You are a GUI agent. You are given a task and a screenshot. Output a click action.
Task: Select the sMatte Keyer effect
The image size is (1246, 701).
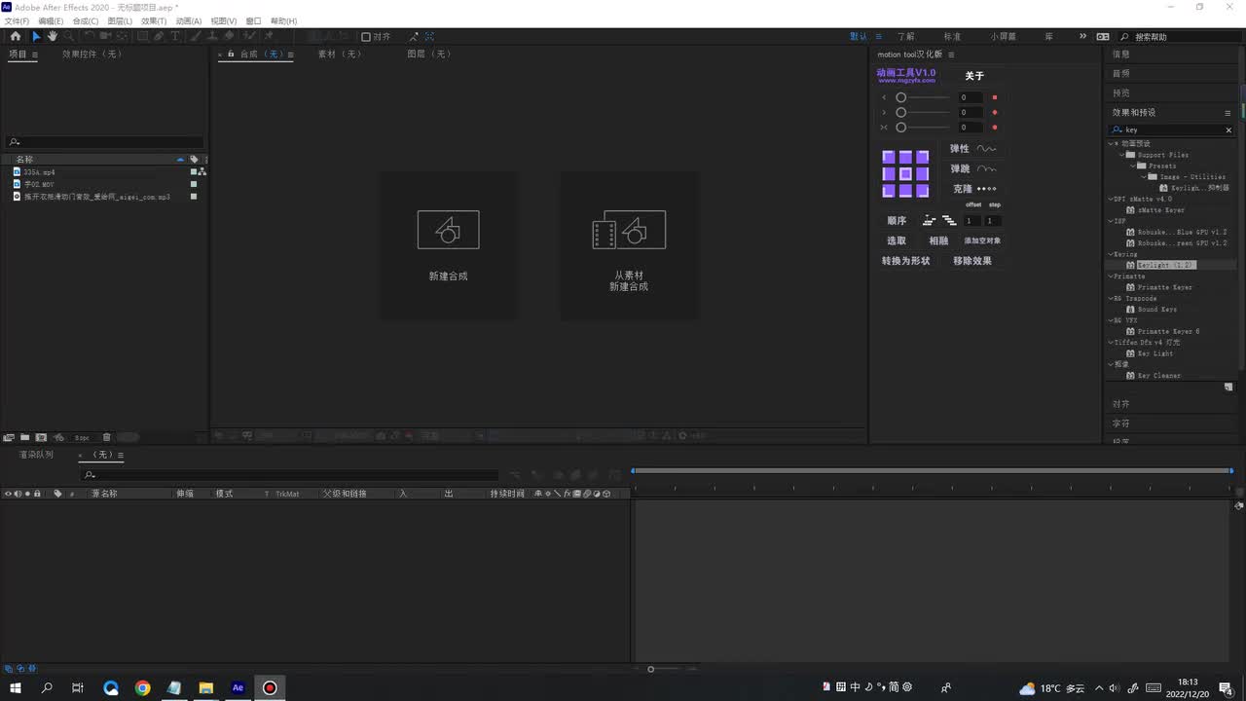(x=1161, y=210)
